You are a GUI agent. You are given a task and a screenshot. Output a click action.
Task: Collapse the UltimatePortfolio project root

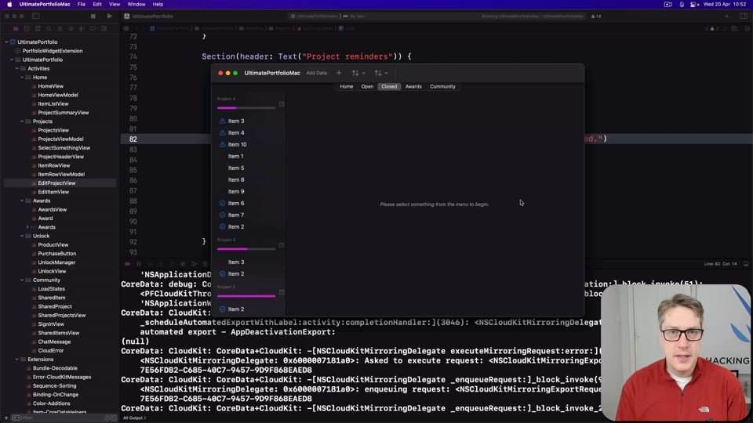tap(7, 42)
